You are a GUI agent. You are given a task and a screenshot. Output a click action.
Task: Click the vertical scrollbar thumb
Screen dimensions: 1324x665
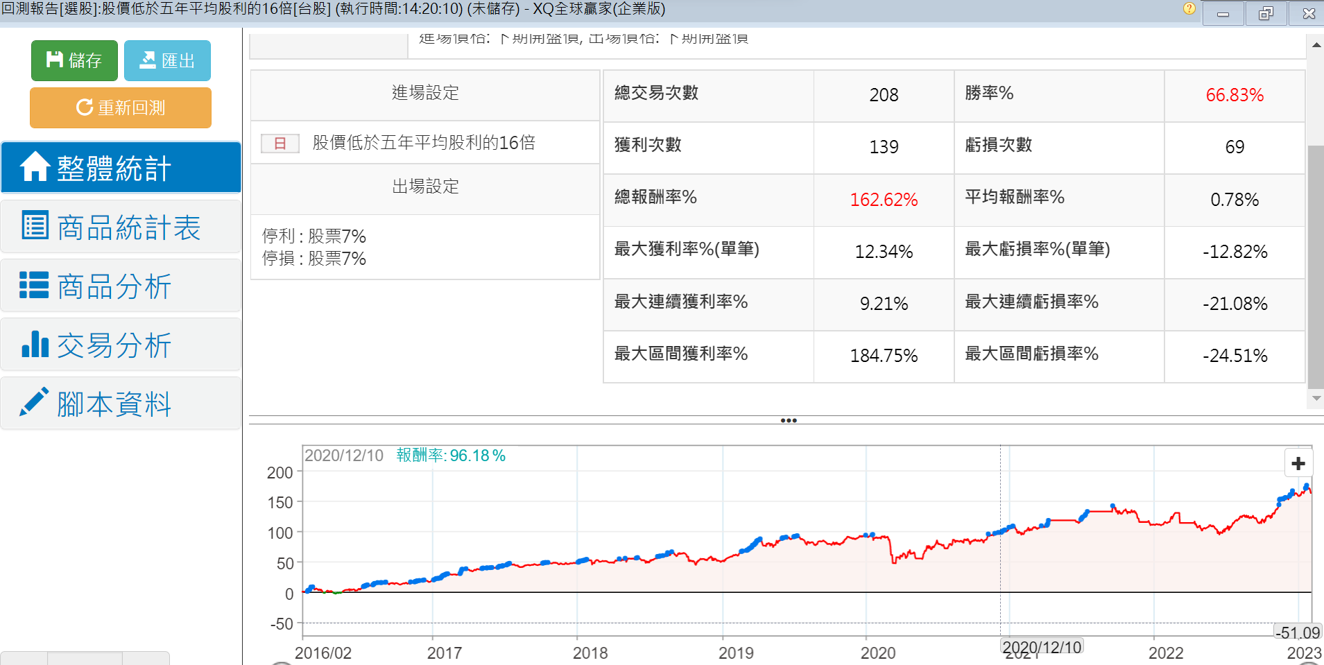tap(1316, 267)
